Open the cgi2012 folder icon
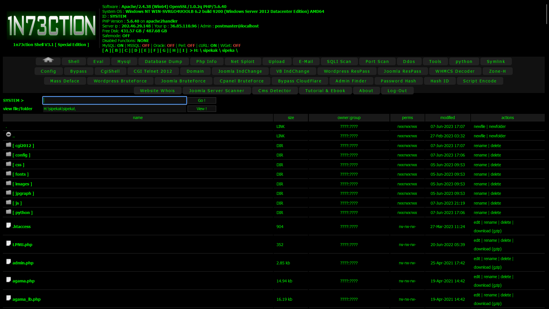Viewport: 549px width, 309px height. 9,145
